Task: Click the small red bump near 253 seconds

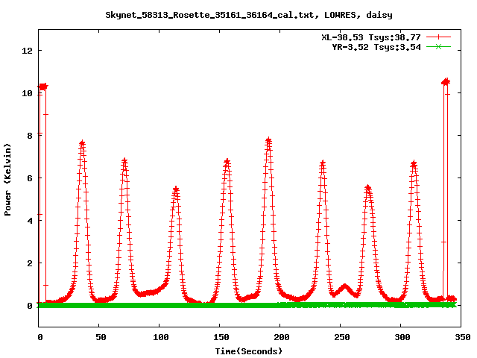Action: 344,286
